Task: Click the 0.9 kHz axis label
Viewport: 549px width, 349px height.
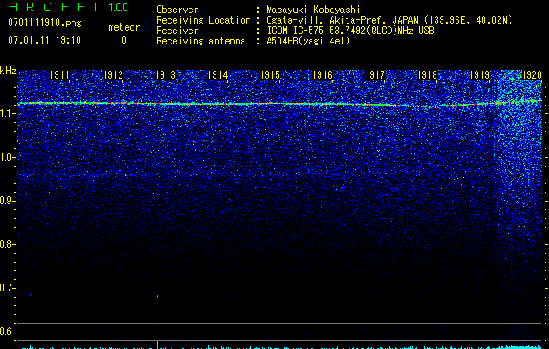Action: pos(7,201)
